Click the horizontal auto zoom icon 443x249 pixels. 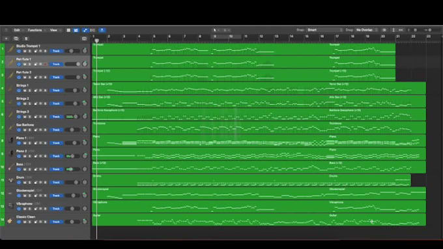click(401, 30)
